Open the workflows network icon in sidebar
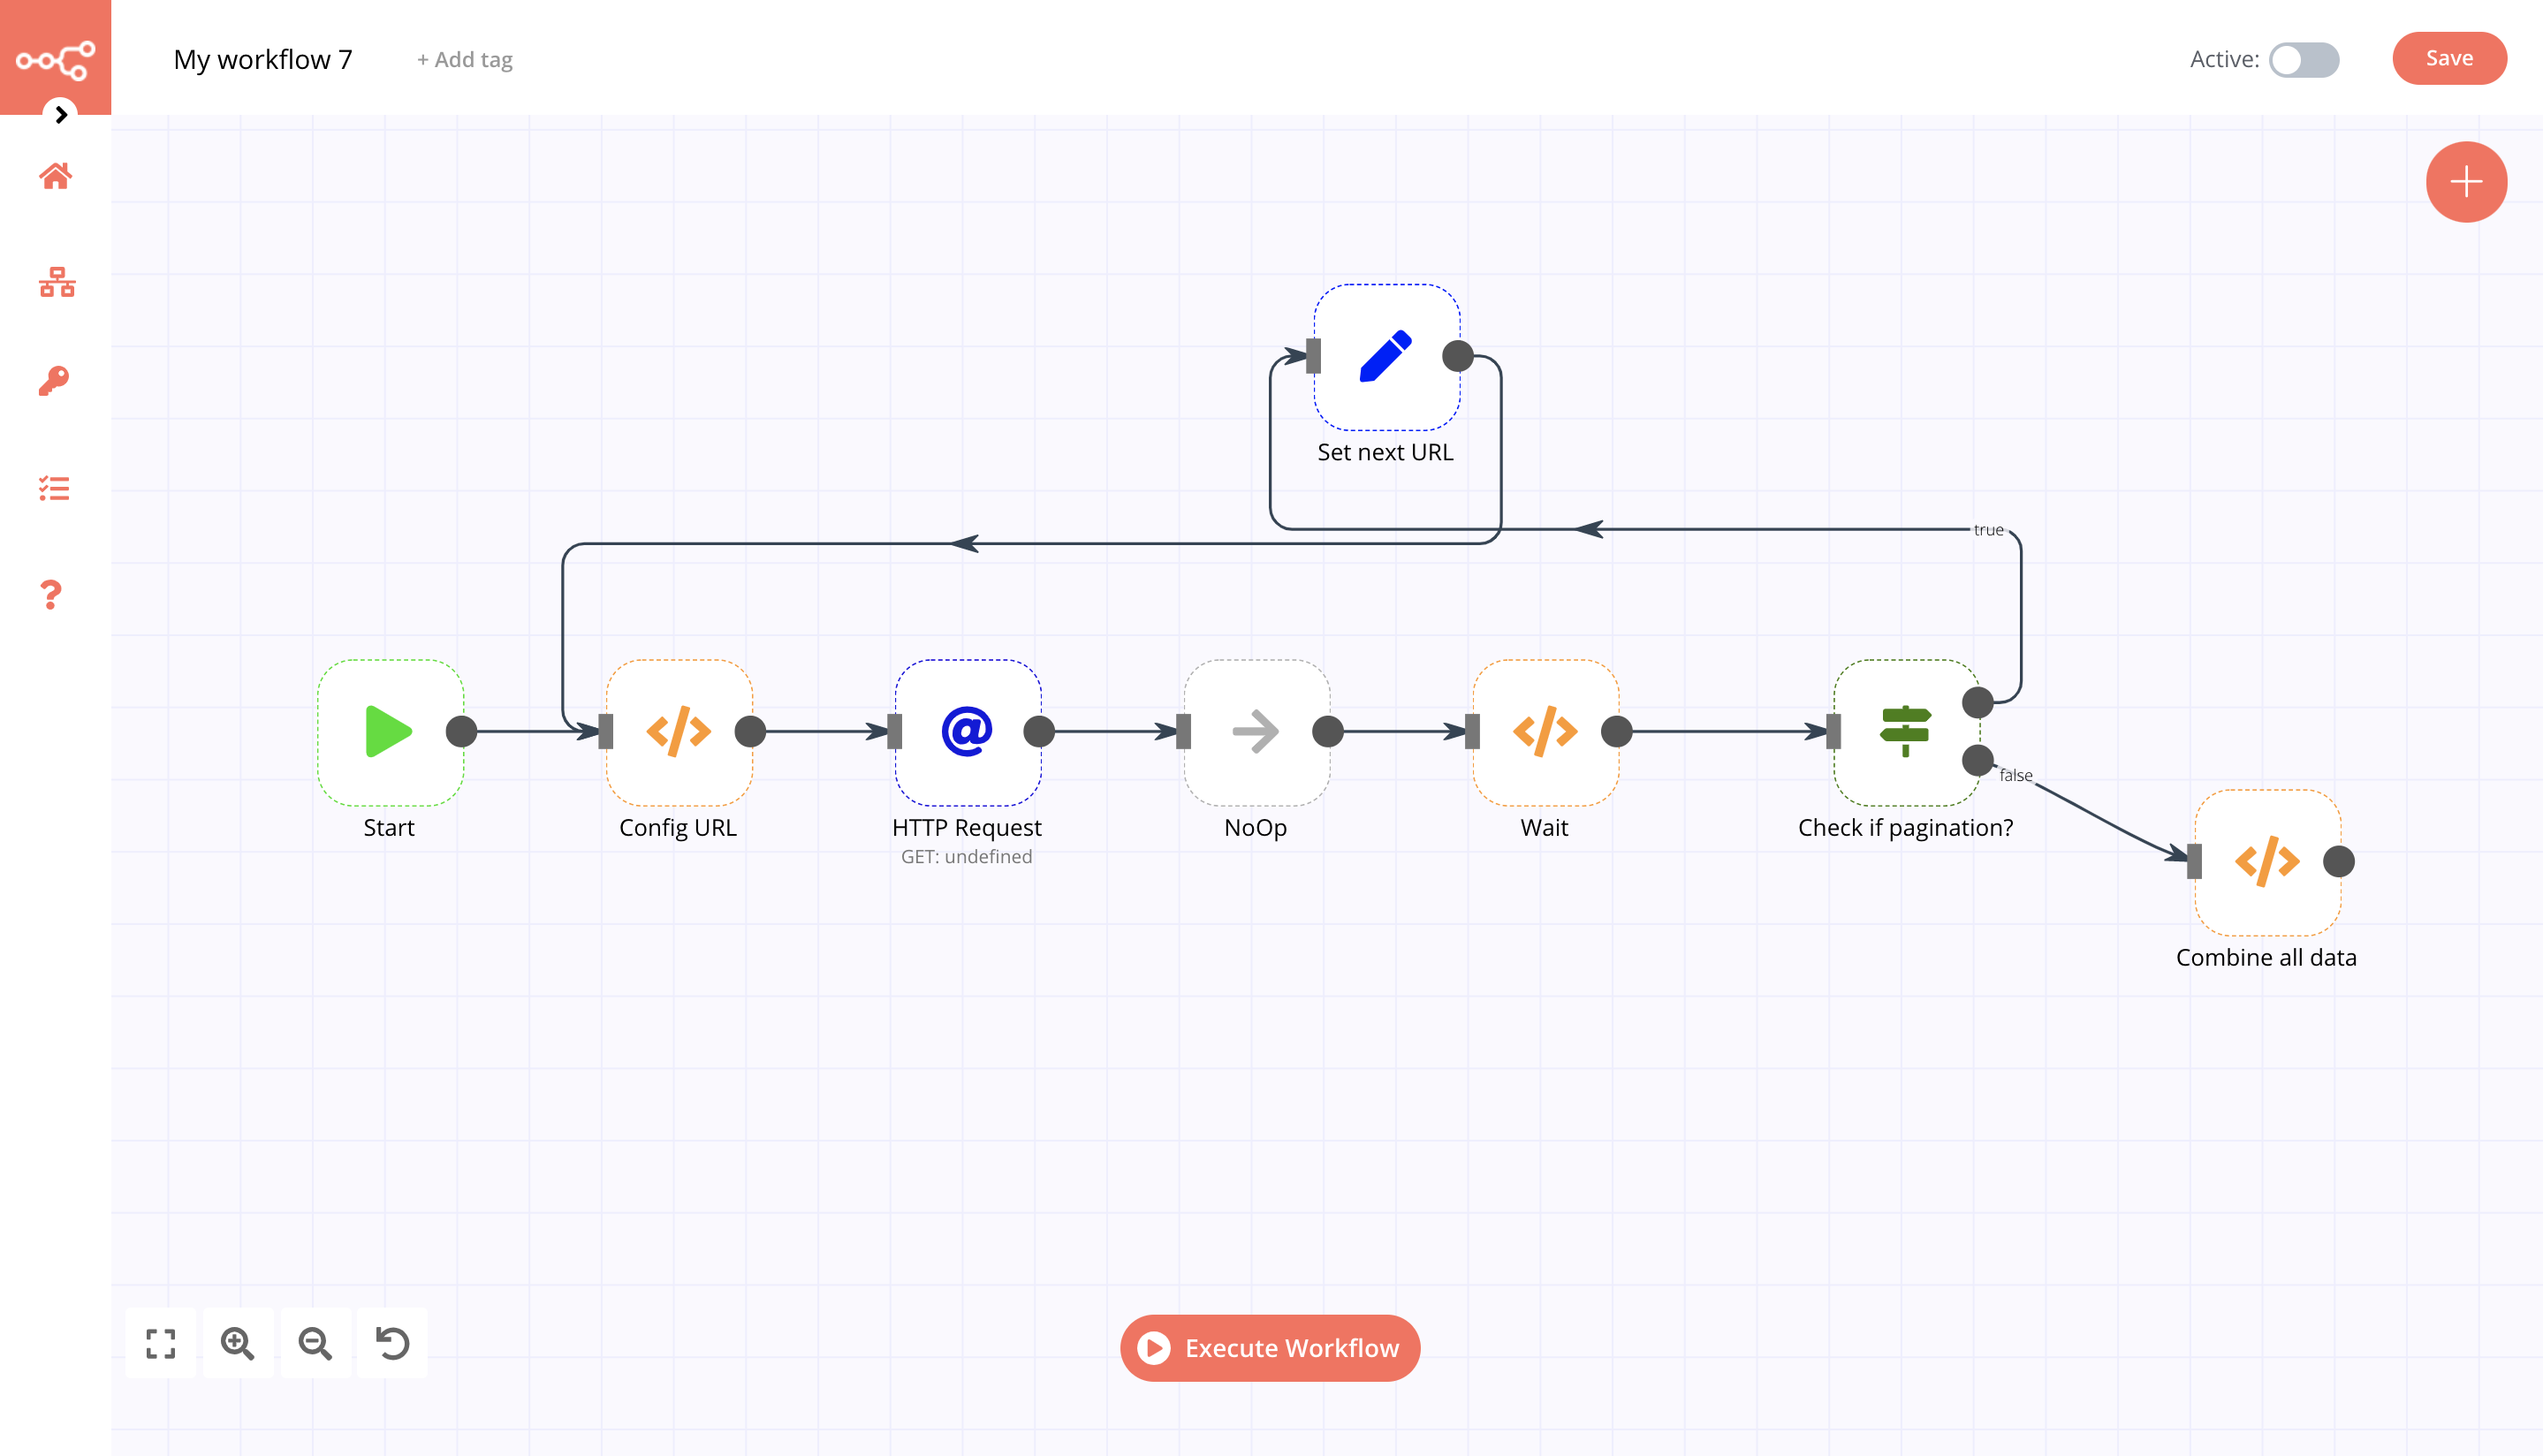 (56, 282)
